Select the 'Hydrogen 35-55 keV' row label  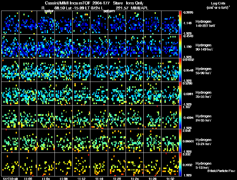point(204,95)
